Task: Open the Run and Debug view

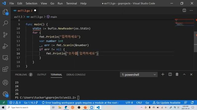Action: click(5, 46)
